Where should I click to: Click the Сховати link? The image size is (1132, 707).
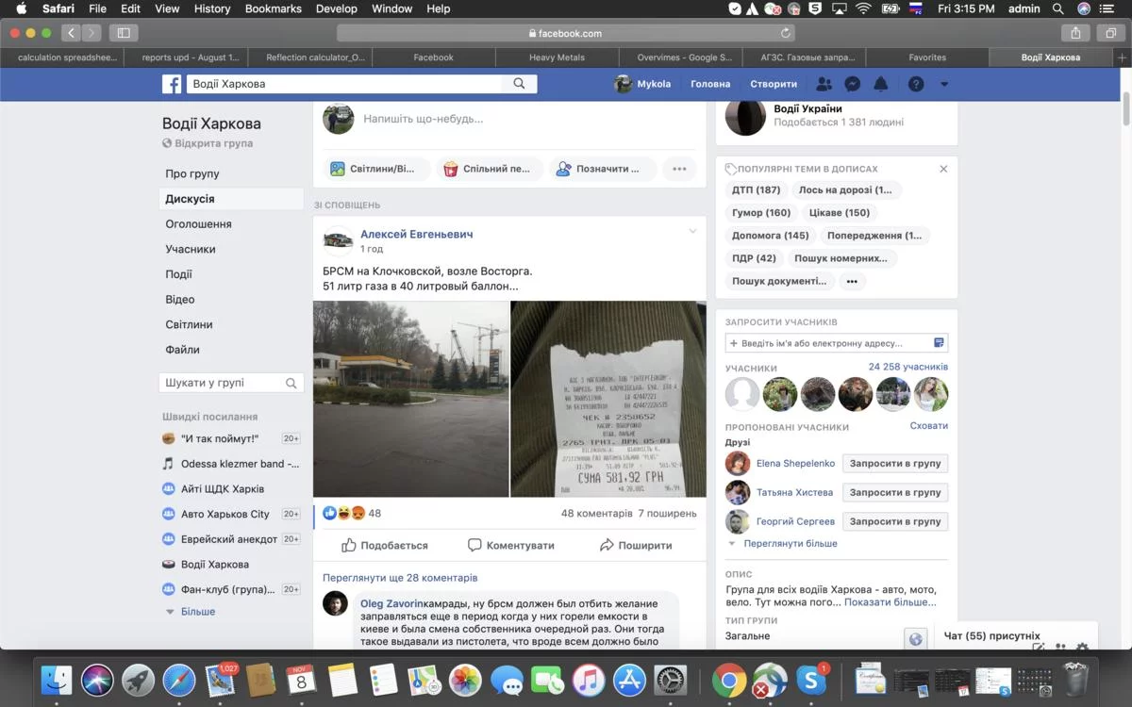[x=929, y=426]
